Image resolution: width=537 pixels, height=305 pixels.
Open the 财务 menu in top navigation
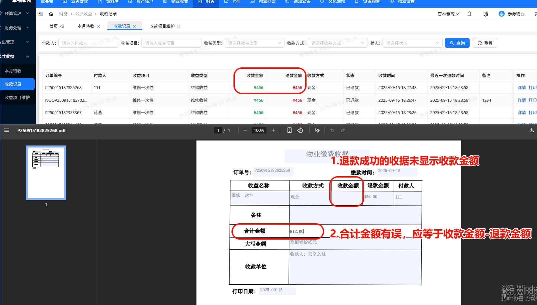pos(210,2)
